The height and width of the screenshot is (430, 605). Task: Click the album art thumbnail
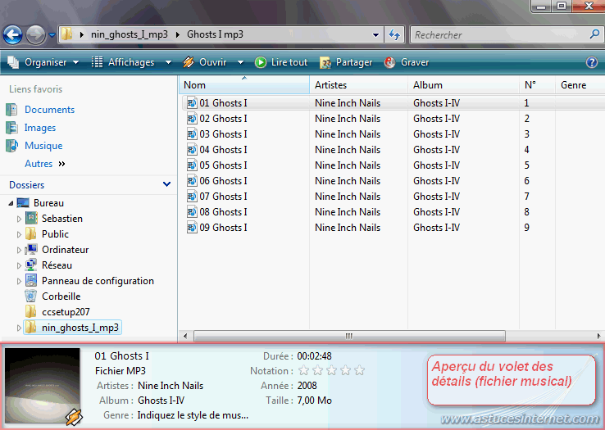[x=43, y=386]
